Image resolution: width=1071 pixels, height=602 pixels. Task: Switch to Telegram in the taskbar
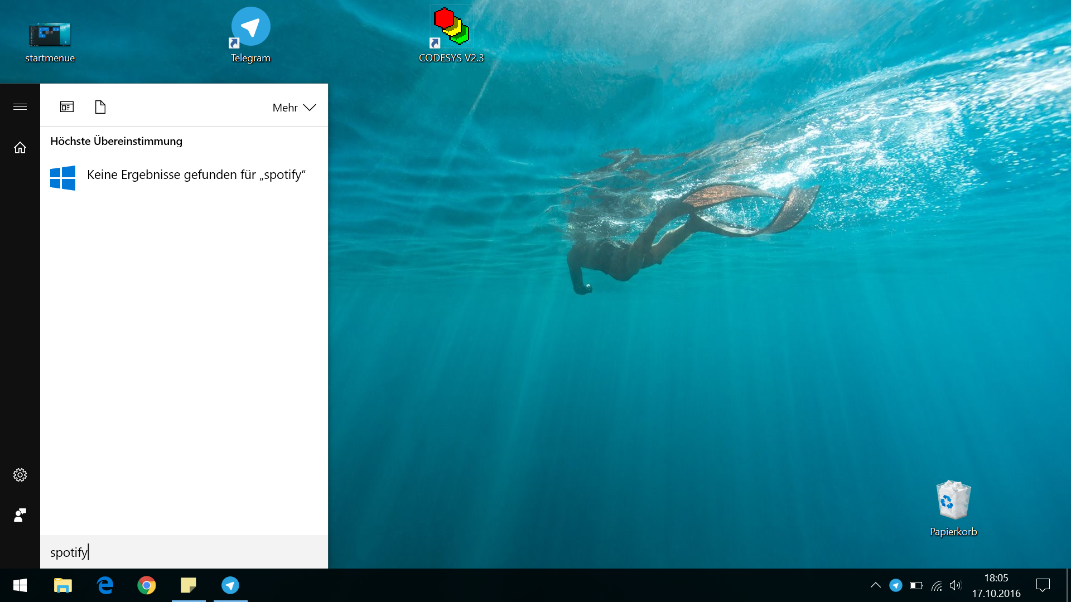click(230, 585)
